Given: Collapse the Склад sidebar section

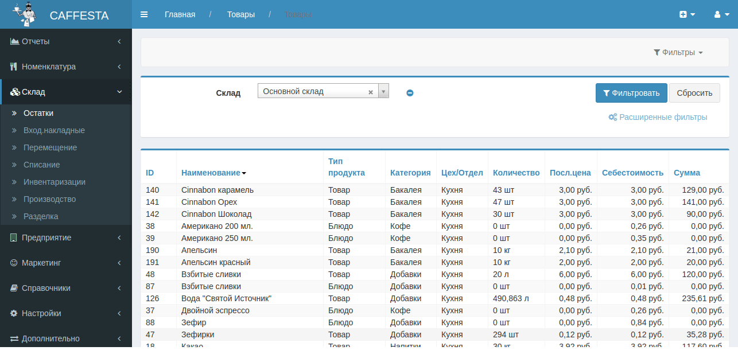Looking at the screenshot, I should pyautogui.click(x=65, y=92).
